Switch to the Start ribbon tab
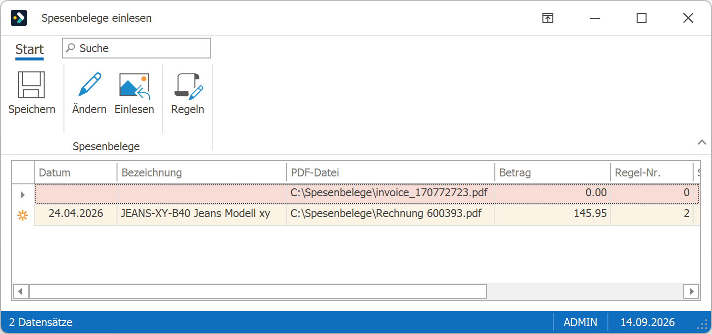Viewport: 712px width, 334px height. [29, 49]
